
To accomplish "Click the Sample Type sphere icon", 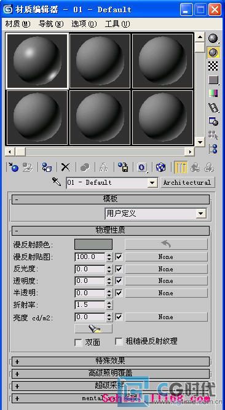I will click(213, 39).
